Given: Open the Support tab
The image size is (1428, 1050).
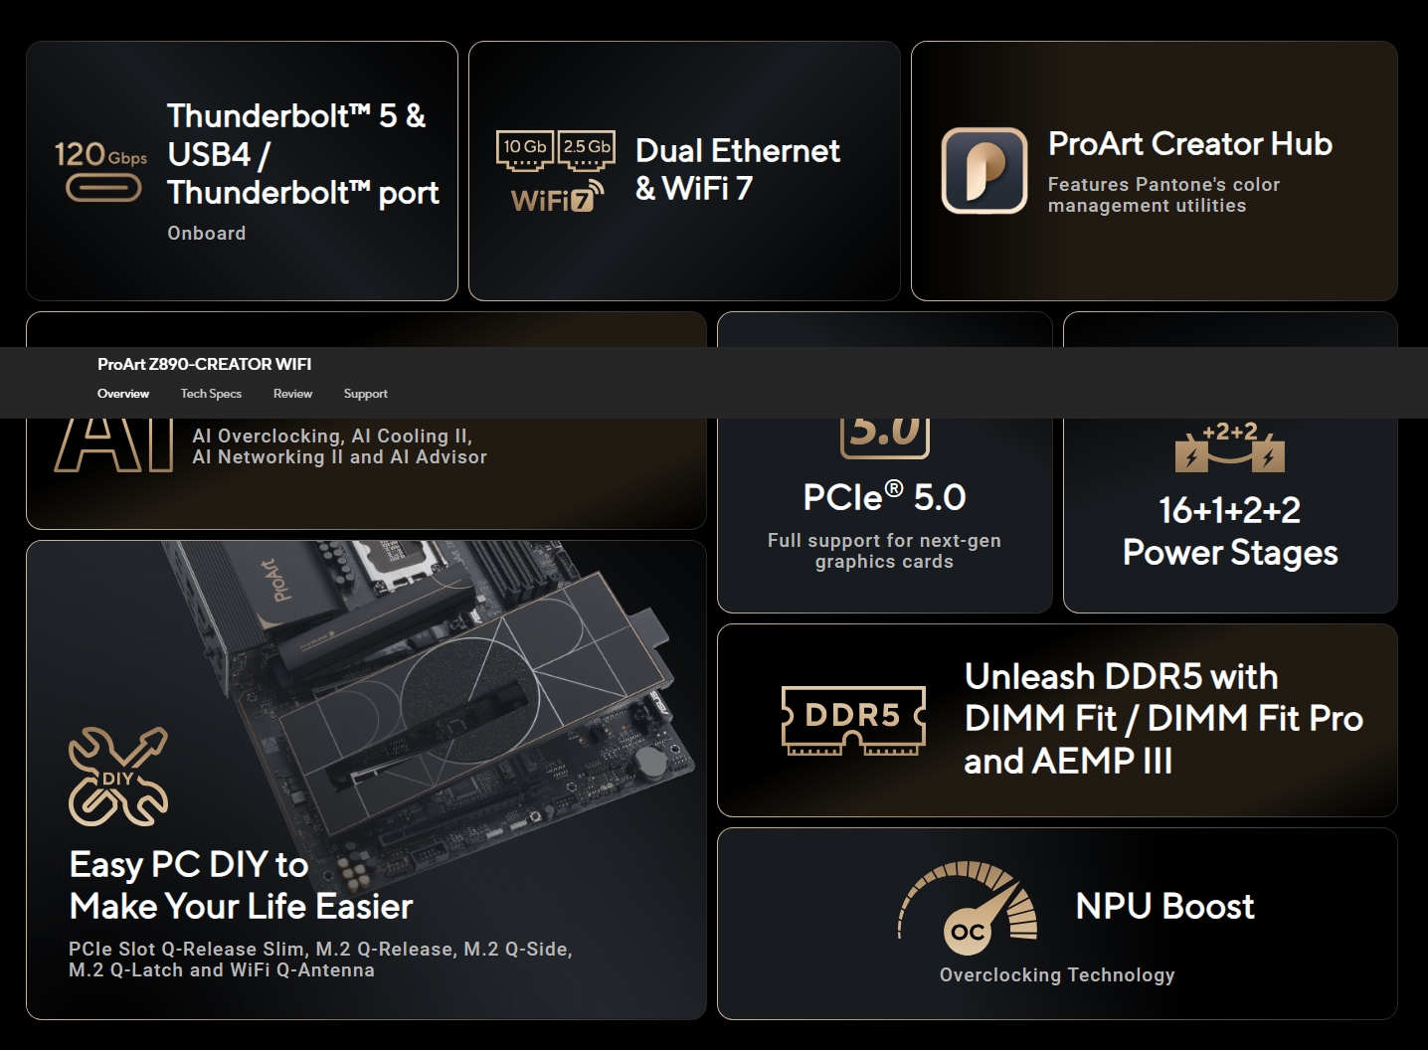Looking at the screenshot, I should click(365, 394).
